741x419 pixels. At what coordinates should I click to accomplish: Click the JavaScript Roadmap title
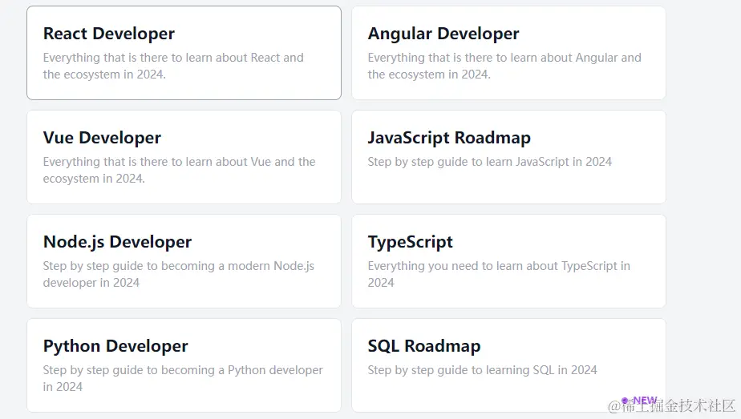pyautogui.click(x=449, y=138)
